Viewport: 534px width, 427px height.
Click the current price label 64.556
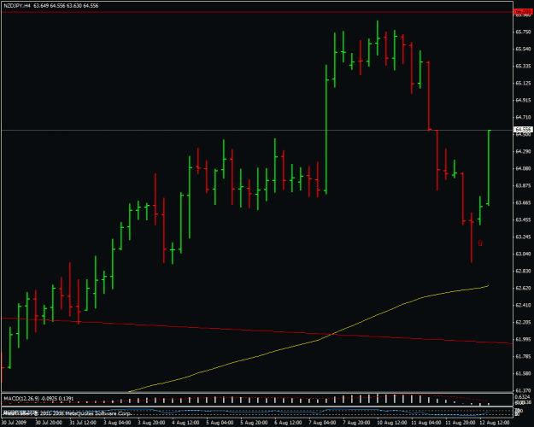click(x=524, y=130)
